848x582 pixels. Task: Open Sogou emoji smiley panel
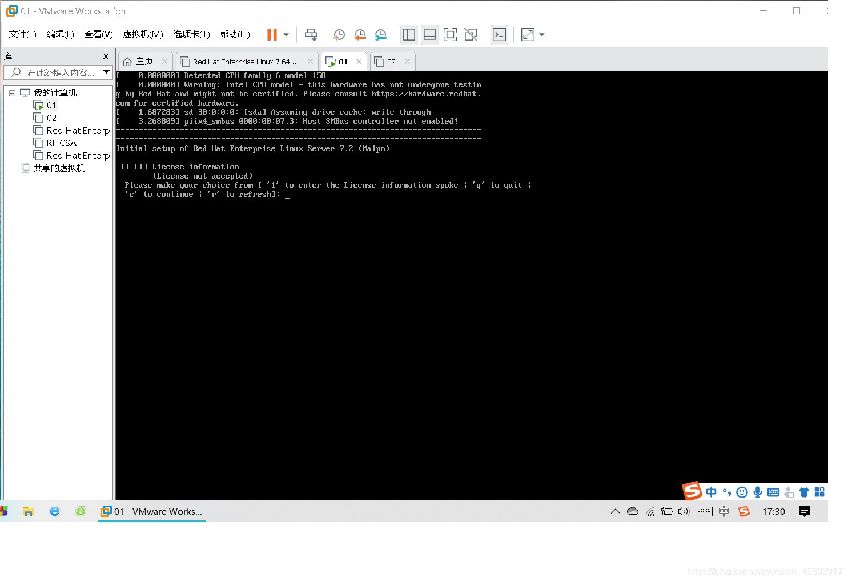click(x=742, y=492)
